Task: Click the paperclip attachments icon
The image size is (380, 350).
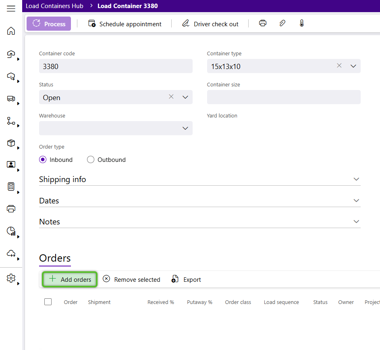Action: point(282,23)
